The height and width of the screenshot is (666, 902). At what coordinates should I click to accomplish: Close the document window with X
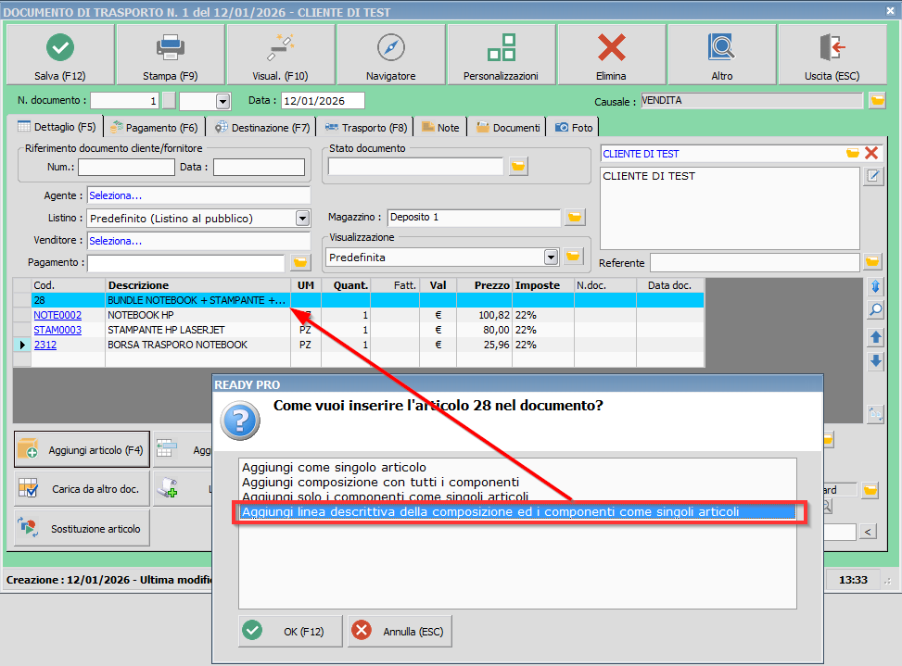890,10
